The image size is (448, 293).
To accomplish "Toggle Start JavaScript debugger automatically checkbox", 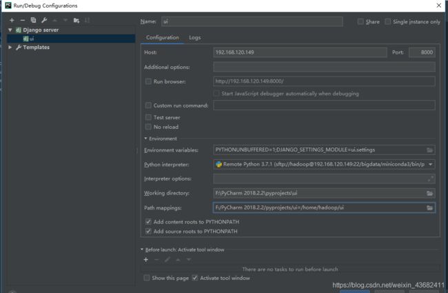I will pyautogui.click(x=216, y=94).
